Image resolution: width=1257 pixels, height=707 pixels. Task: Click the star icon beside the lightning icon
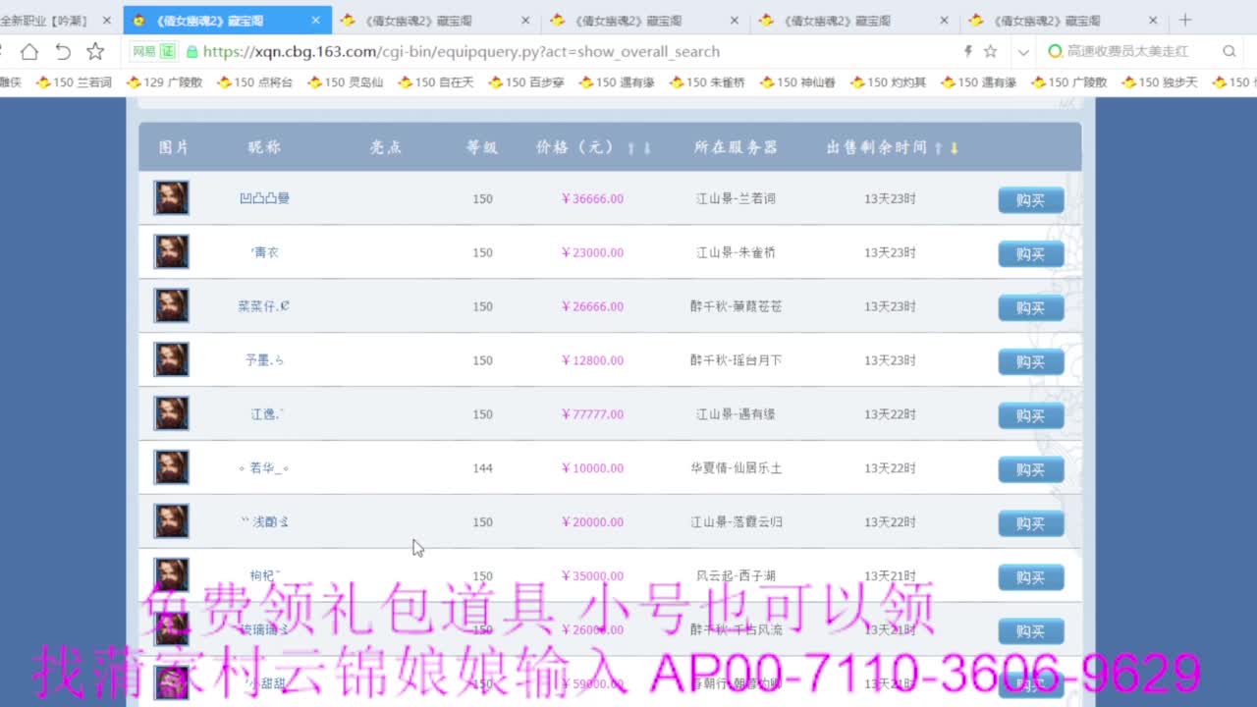[990, 51]
